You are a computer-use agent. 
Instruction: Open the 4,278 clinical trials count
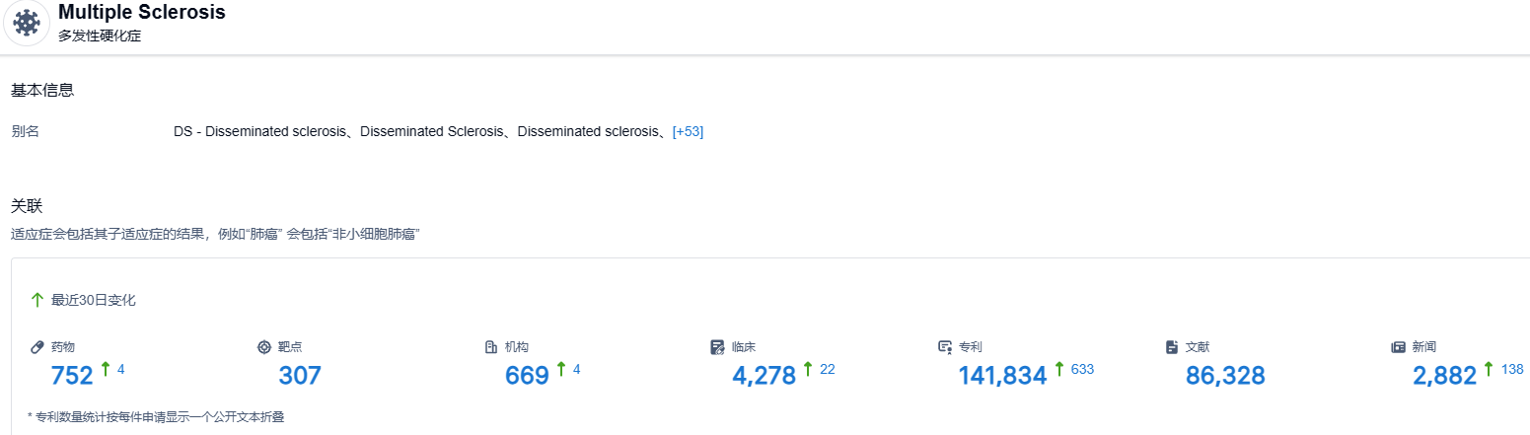tap(764, 376)
